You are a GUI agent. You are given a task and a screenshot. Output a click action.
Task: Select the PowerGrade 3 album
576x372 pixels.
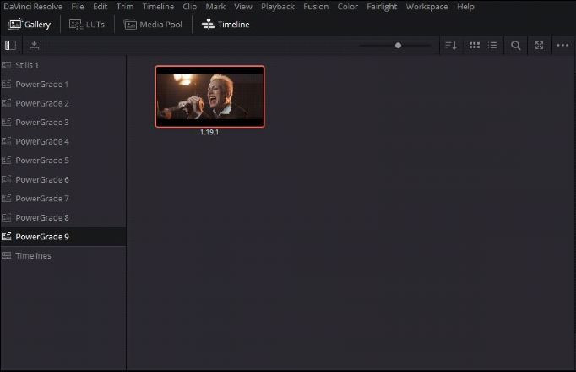click(x=63, y=123)
